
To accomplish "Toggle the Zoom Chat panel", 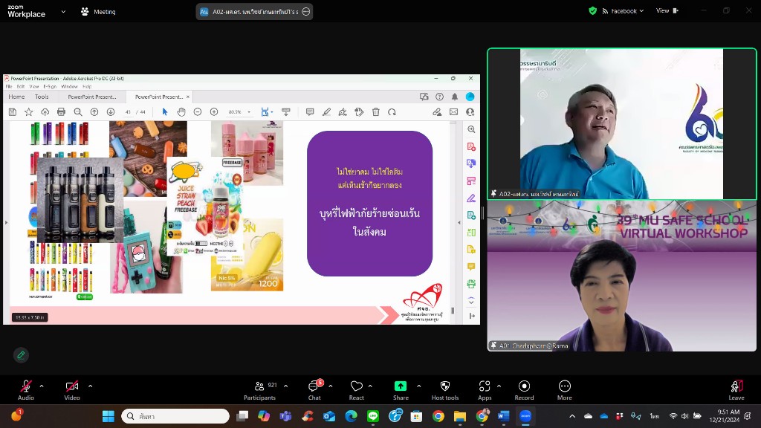I will (314, 390).
